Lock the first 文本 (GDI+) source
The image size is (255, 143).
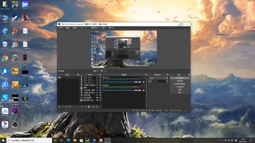100,78
